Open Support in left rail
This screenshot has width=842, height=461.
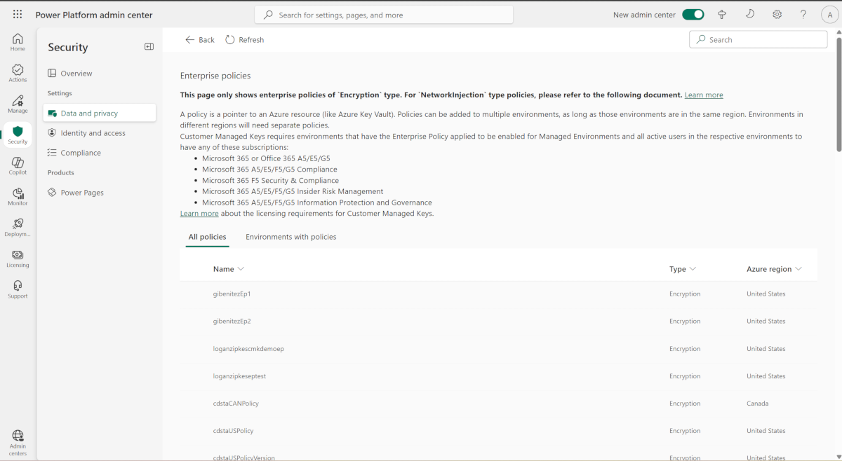(18, 289)
